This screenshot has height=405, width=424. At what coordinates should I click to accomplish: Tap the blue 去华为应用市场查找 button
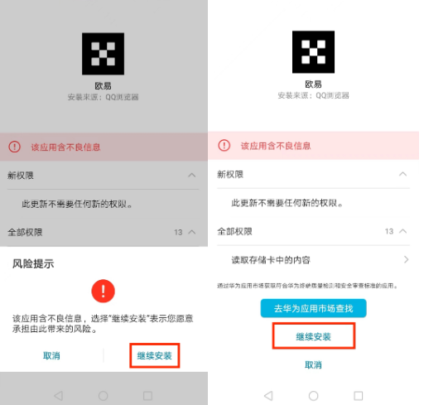point(313,308)
